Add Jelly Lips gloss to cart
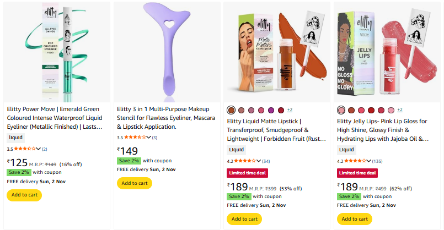 pos(355,218)
